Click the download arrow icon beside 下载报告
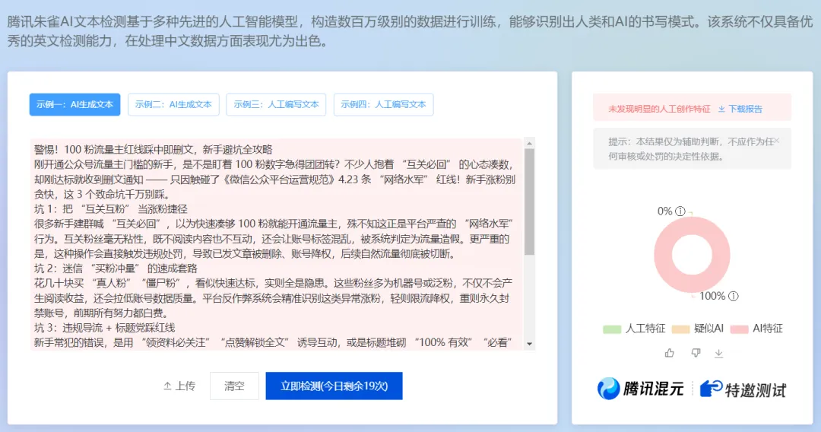Viewport: 821px width, 432px height. tap(721, 109)
